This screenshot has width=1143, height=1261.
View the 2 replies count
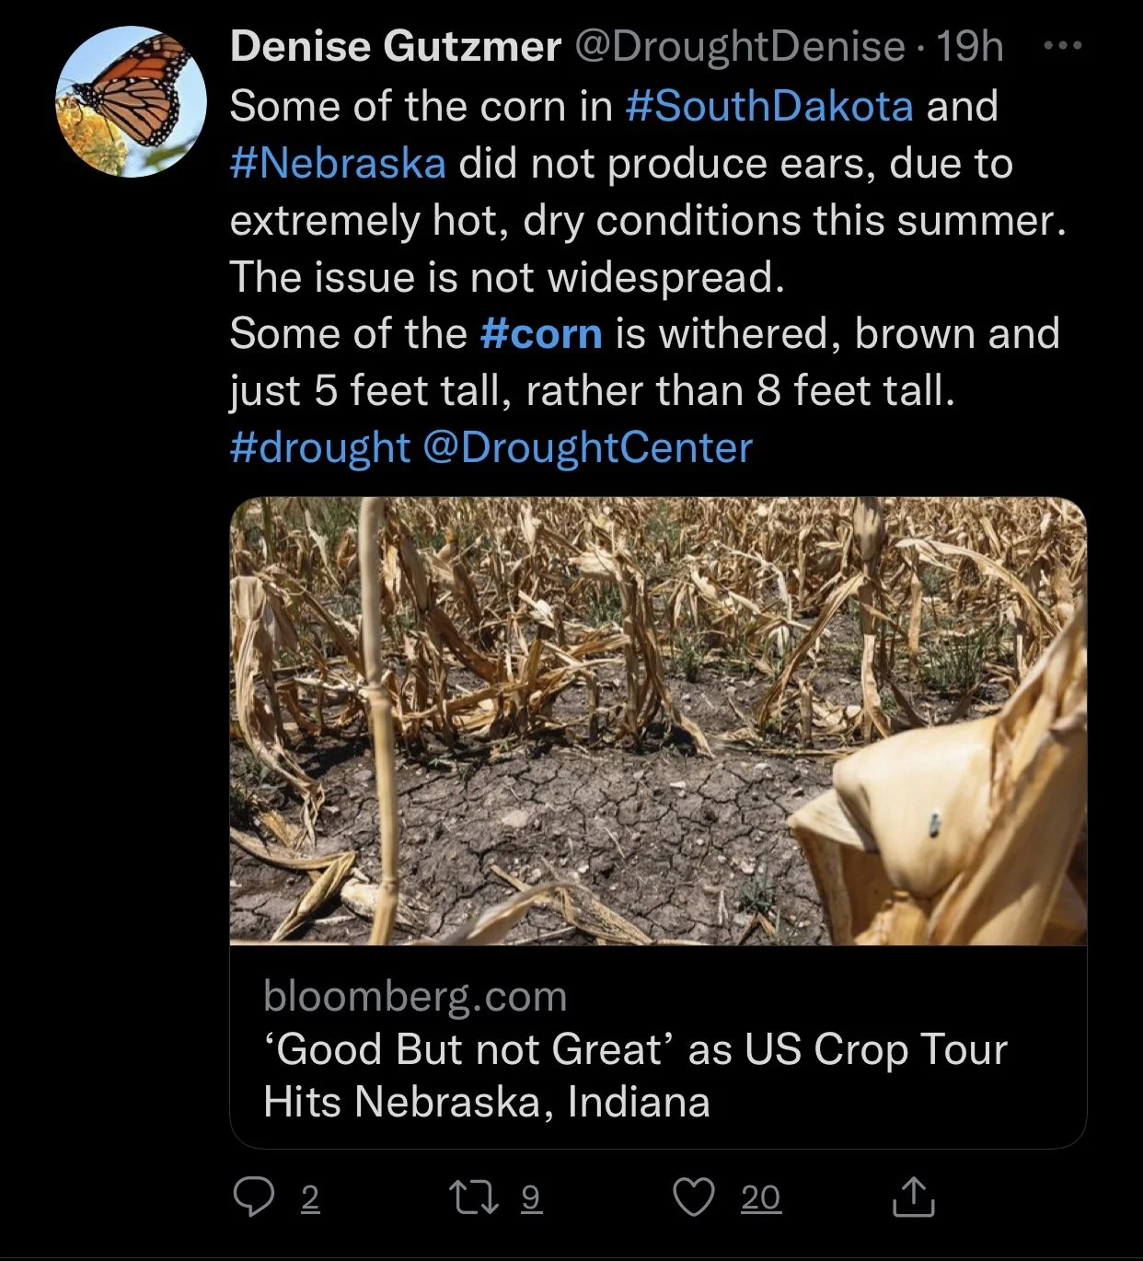point(310,1197)
